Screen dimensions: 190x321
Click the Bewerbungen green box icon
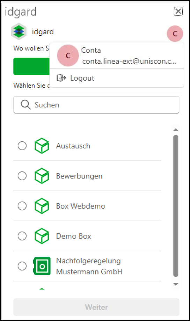tap(42, 176)
